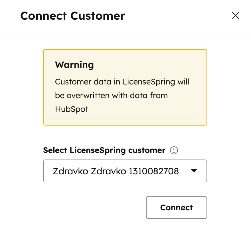Image resolution: width=251 pixels, height=234 pixels.
Task: Click the first line of the warning message
Action: coord(122,82)
